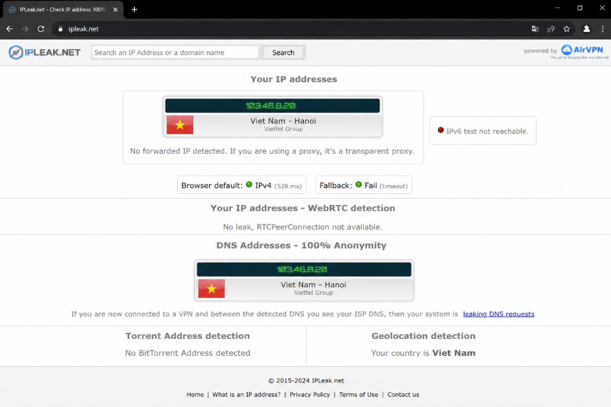Click Your country is Viet Nam text
611x407 pixels.
point(423,353)
